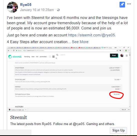The width and height of the screenshot is (137, 136).
Task: Click the steemit logo in the screenshot
Action: (15, 57)
